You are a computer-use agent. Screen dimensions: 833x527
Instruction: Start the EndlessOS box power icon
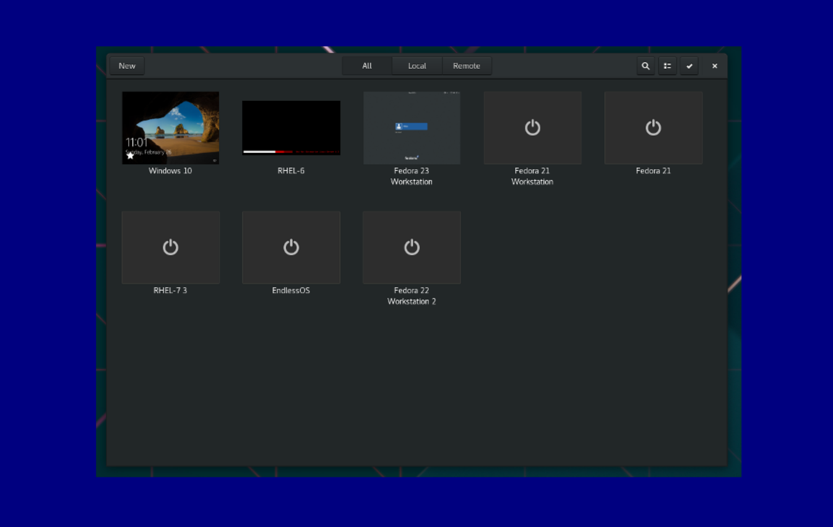[291, 247]
